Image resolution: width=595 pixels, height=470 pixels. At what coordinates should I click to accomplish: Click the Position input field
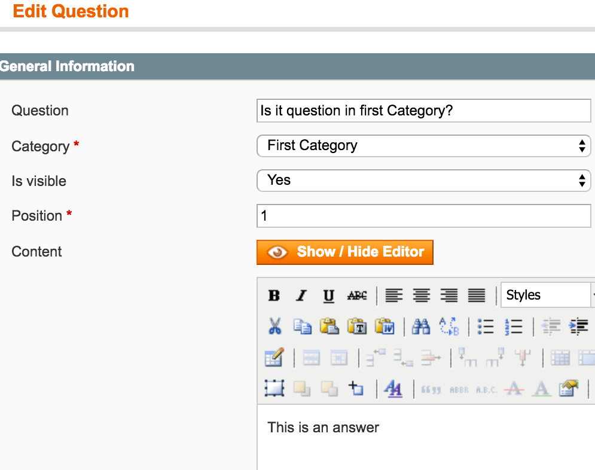click(423, 216)
